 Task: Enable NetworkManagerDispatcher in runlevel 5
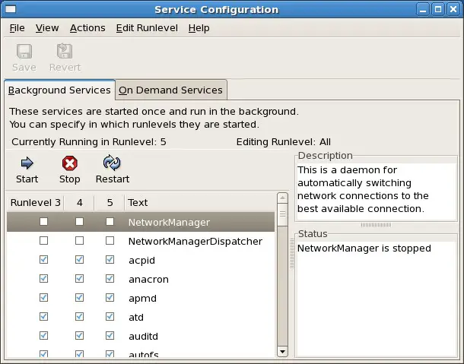coord(110,241)
